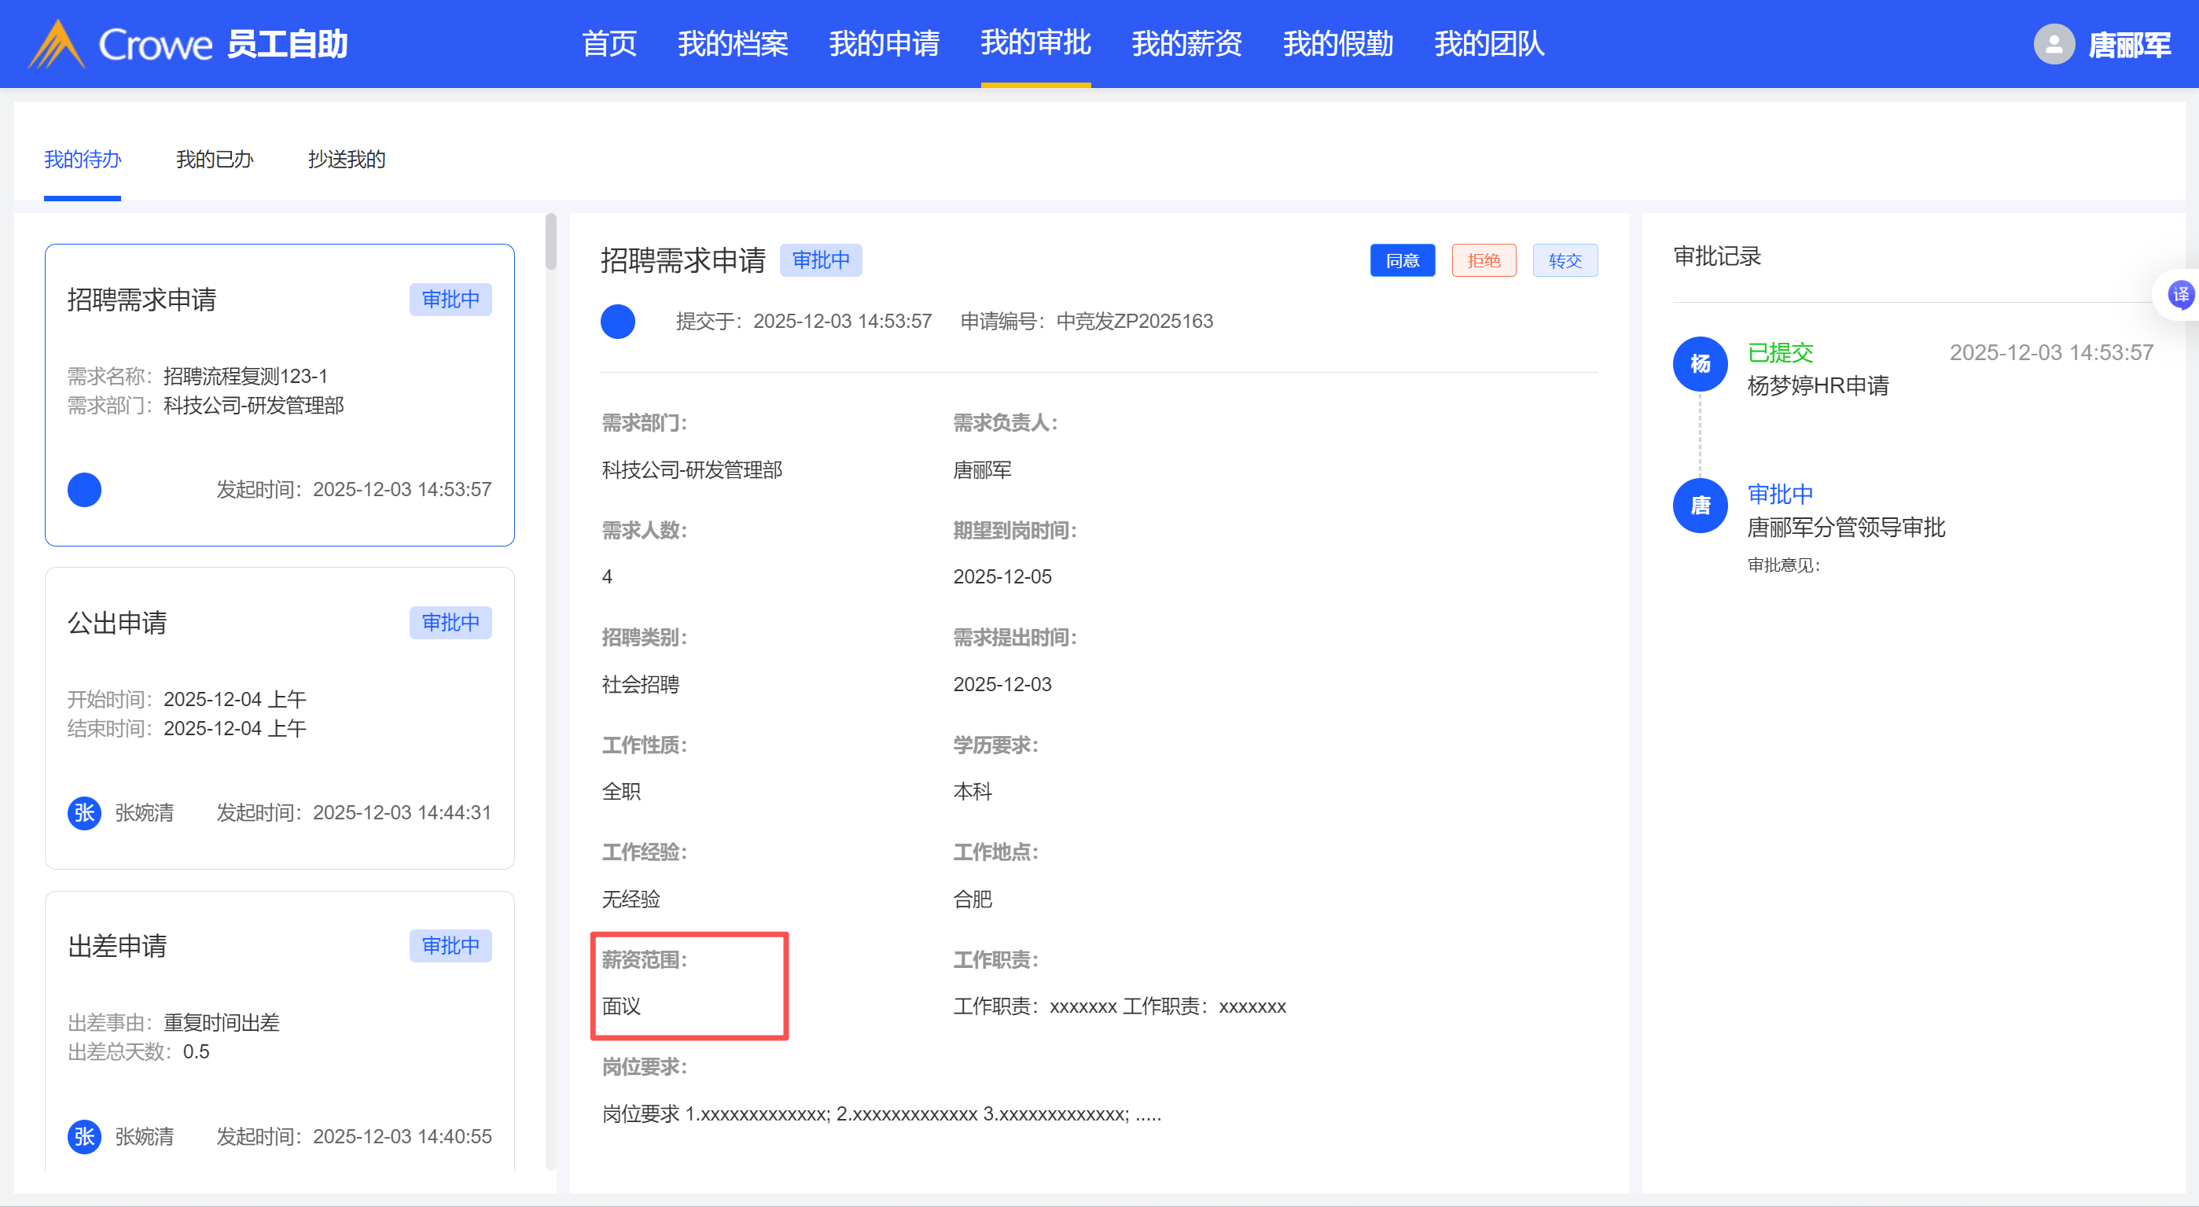Click 张婉清 avatar on 出差申请 card
The image size is (2199, 1207).
click(84, 1136)
